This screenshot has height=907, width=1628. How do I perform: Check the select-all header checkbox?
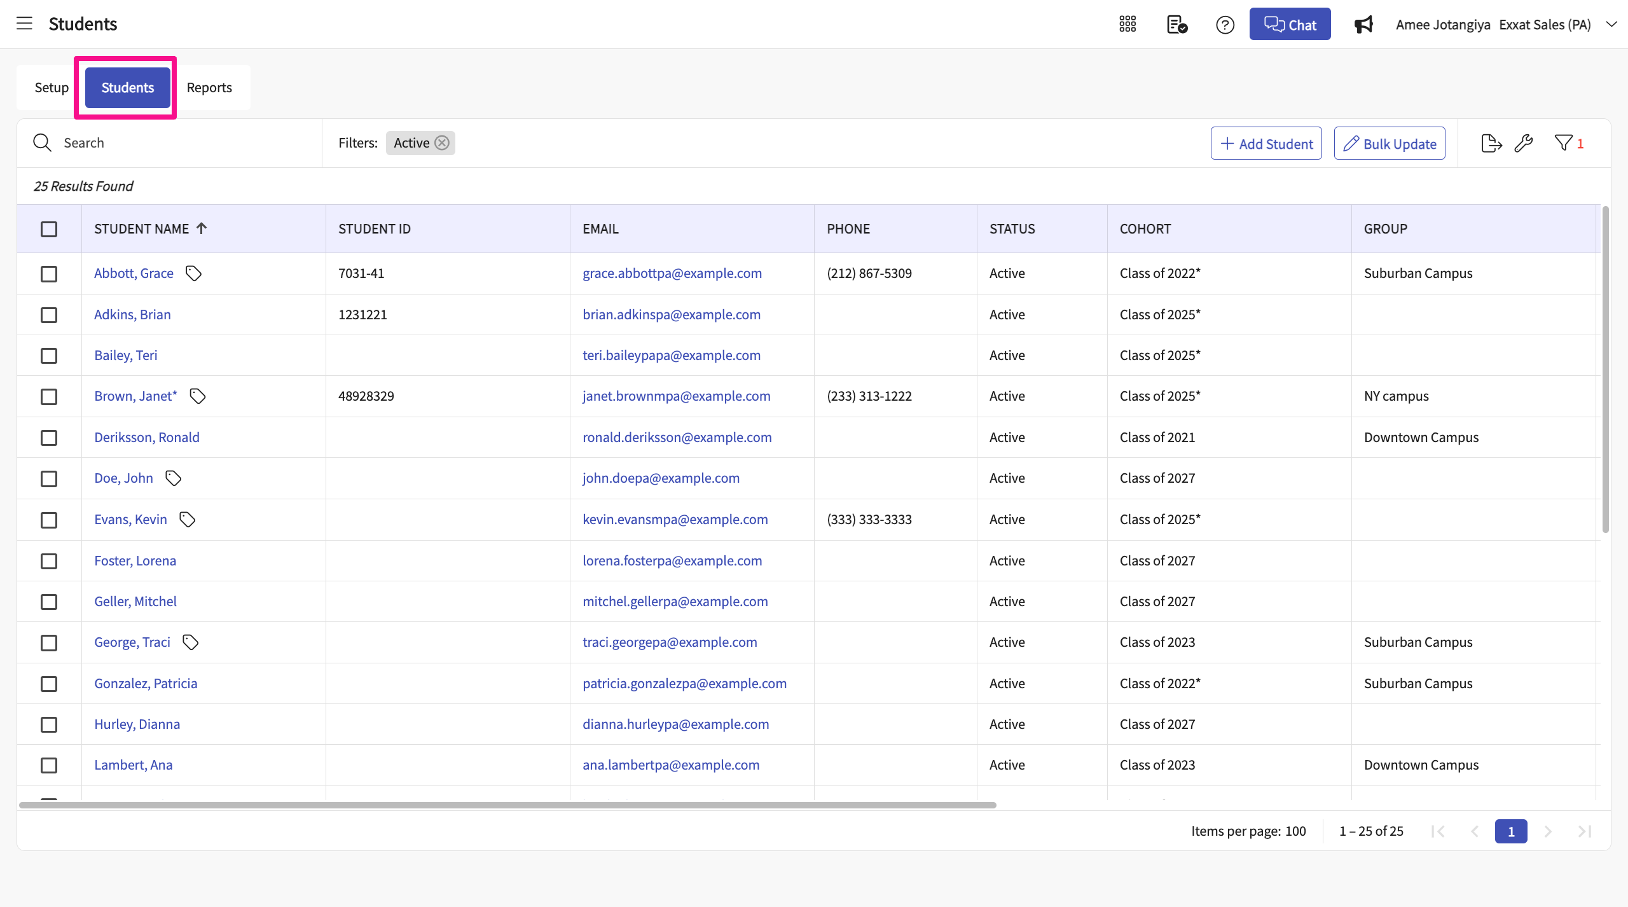point(49,229)
